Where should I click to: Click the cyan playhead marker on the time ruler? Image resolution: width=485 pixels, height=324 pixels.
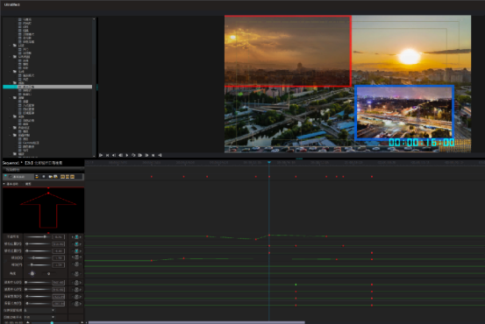coord(269,162)
